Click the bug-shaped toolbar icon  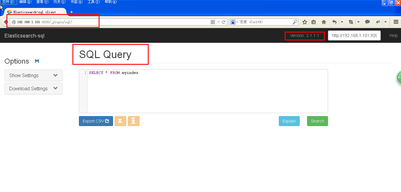(378, 22)
